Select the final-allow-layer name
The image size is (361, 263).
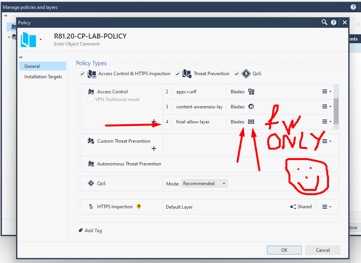193,122
